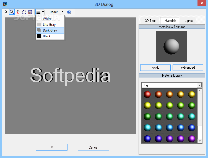Click the app icon in title bar
This screenshot has width=208, height=158.
(5, 4)
